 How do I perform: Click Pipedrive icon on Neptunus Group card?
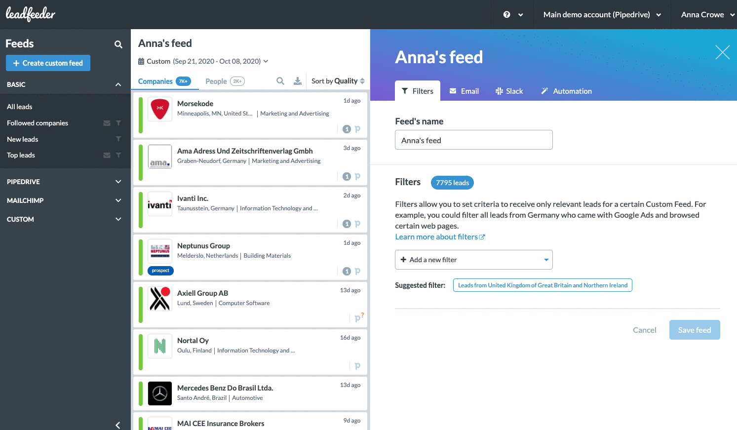pos(357,271)
